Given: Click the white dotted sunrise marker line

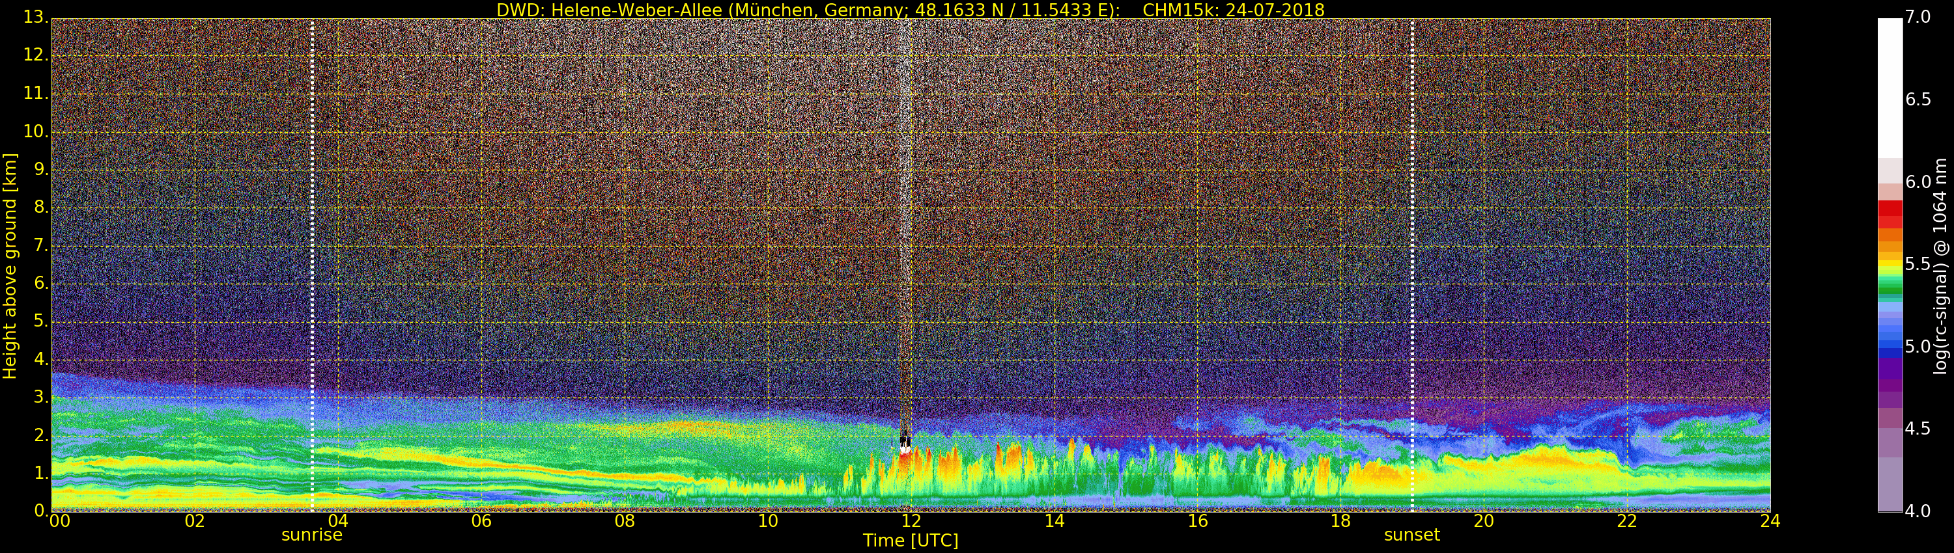Looking at the screenshot, I should 312,265.
